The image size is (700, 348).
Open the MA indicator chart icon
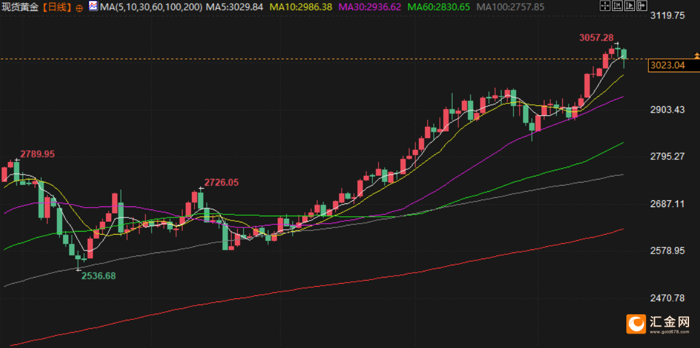coord(93,6)
